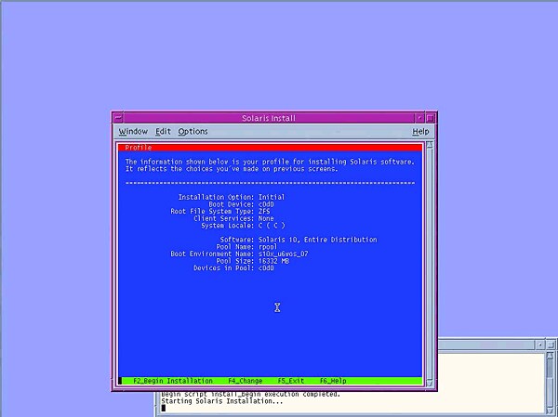Click 'Root File System Type: ZFS' line
558x417 pixels.
tap(219, 211)
